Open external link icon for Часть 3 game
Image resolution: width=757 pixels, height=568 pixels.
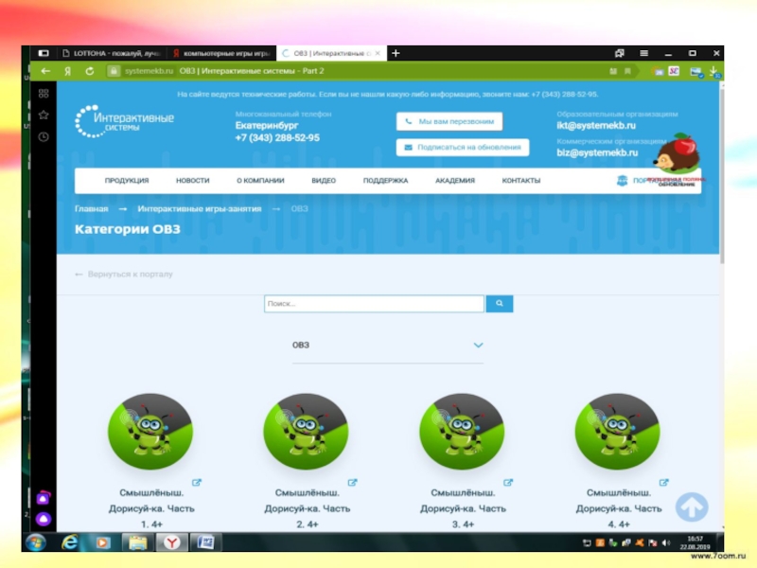tap(508, 483)
